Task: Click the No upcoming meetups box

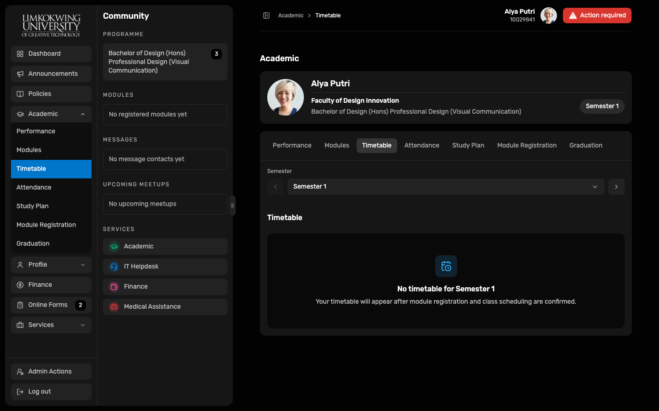Action: (165, 204)
